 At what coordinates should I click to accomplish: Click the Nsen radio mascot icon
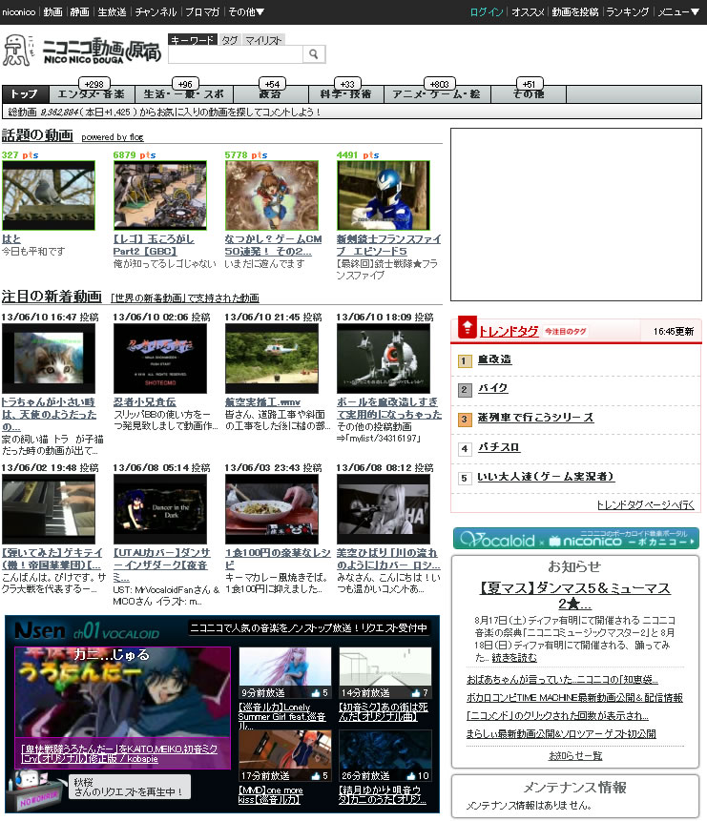[35, 790]
